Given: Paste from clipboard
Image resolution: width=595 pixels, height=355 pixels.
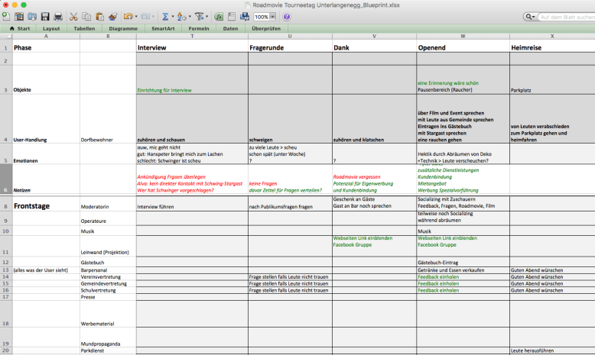Looking at the screenshot, I should [99, 16].
